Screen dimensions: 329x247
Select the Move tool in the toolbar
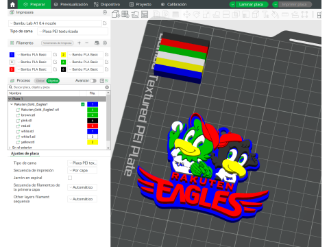point(186,14)
